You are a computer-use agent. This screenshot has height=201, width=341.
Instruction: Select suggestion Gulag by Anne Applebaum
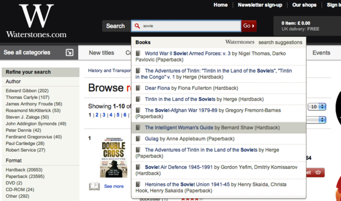pos(218,139)
